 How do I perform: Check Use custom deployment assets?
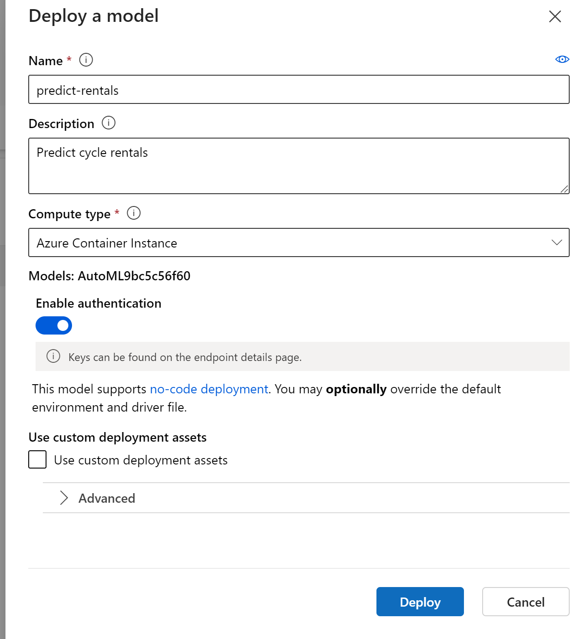point(38,459)
